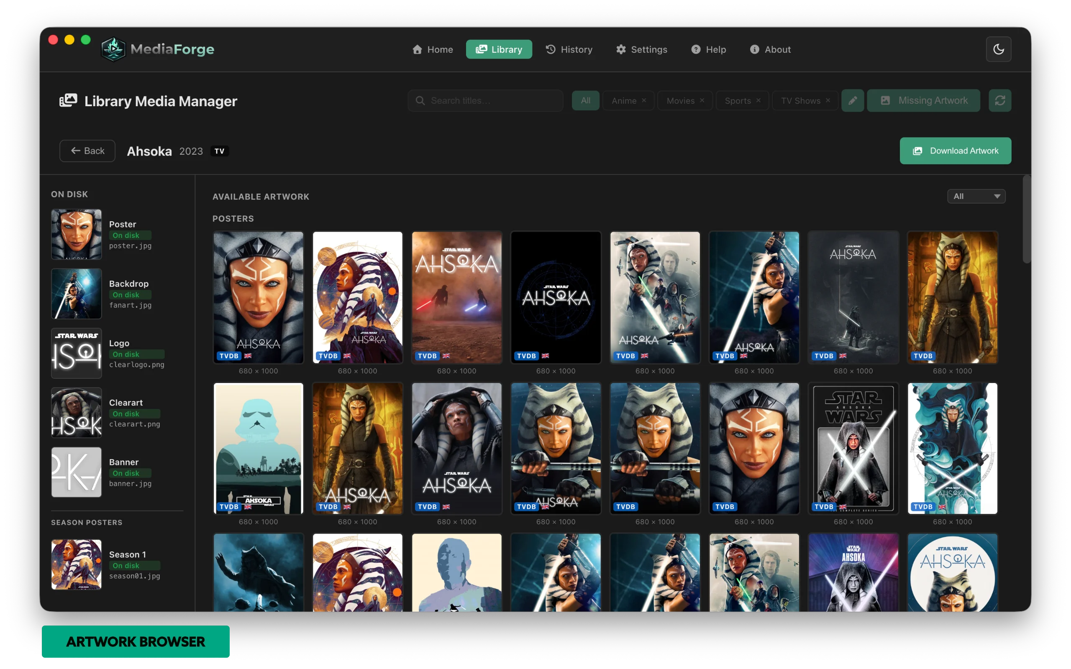Choose the golden full-body Ahsoka poster without flag badge
Image resolution: width=1071 pixels, height=669 pixels.
click(x=952, y=297)
